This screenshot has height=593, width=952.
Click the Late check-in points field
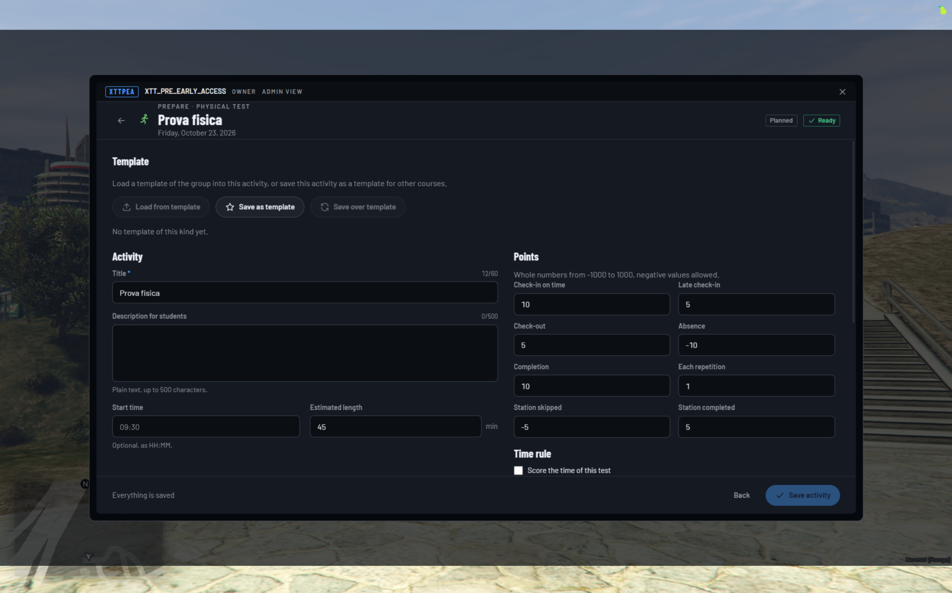[756, 304]
